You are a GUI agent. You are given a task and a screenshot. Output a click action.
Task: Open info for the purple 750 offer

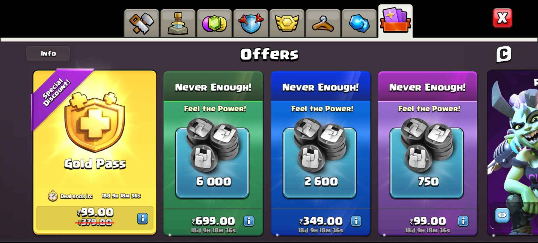(x=463, y=221)
